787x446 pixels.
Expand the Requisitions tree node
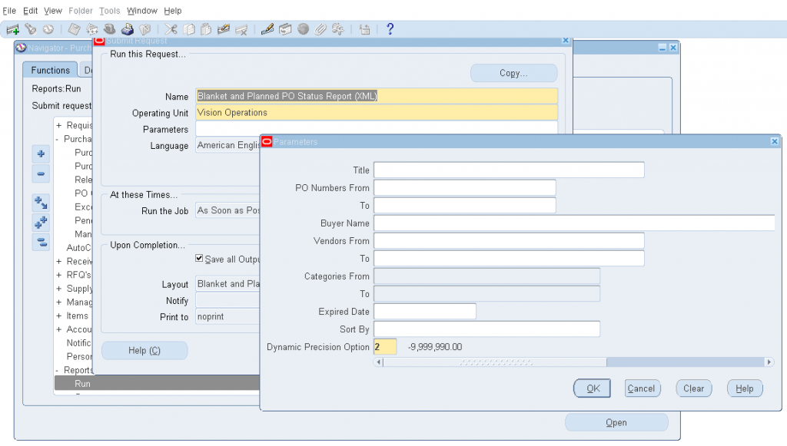(x=58, y=125)
